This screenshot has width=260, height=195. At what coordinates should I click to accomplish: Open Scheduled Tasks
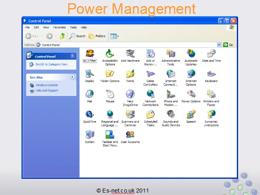coord(150,118)
